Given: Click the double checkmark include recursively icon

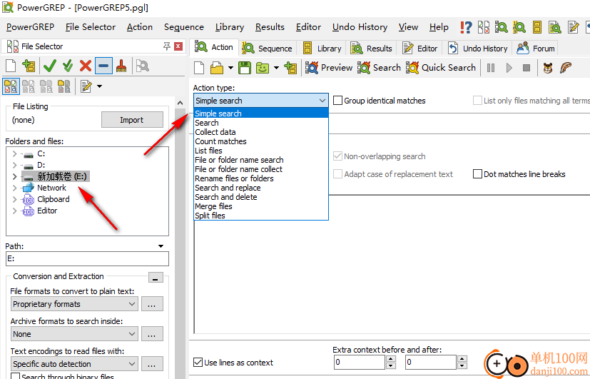Looking at the screenshot, I should click(68, 66).
